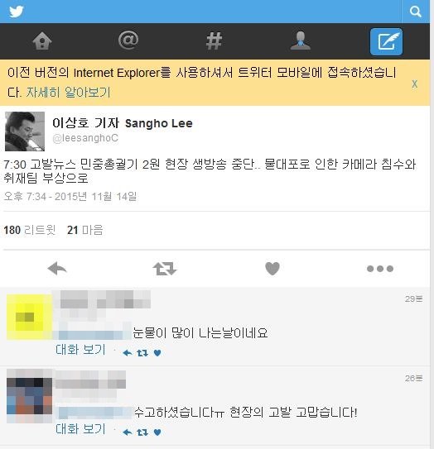The image size is (434, 449).
Task: Retweet the second reply
Action: [x=142, y=432]
